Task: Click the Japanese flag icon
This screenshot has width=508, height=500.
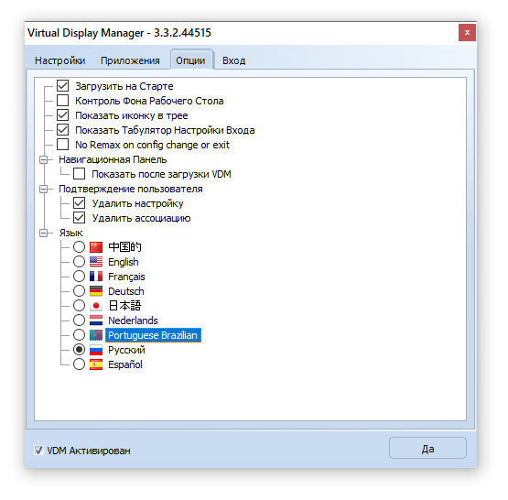Action: 96,306
